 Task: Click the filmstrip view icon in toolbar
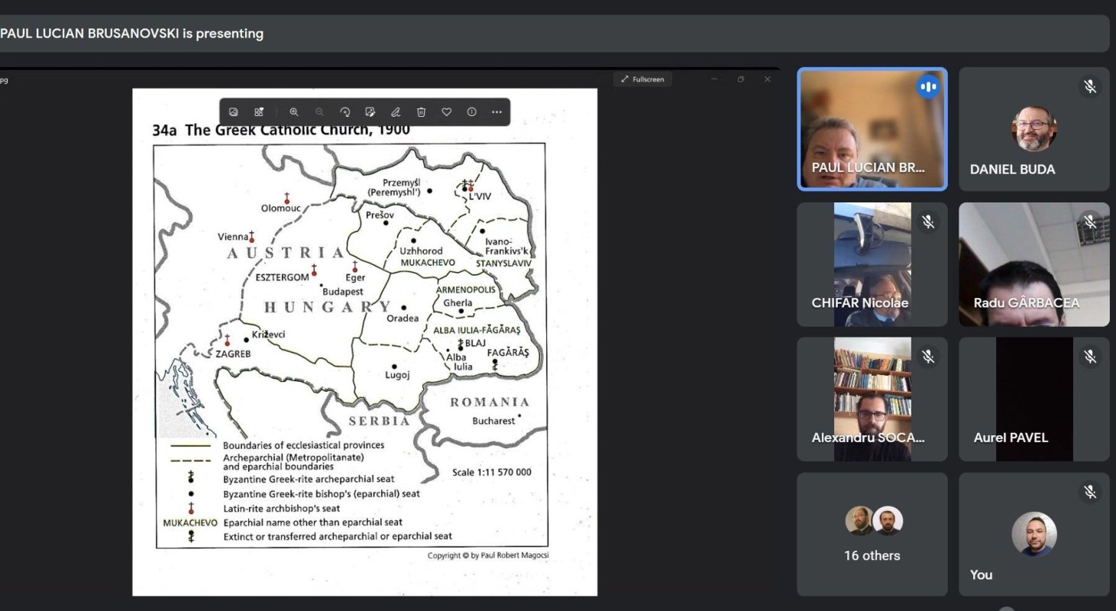[x=234, y=112]
